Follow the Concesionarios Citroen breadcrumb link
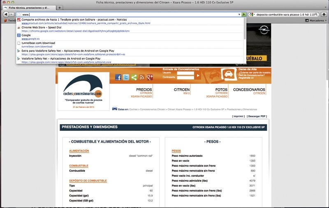 click(x=153, y=110)
